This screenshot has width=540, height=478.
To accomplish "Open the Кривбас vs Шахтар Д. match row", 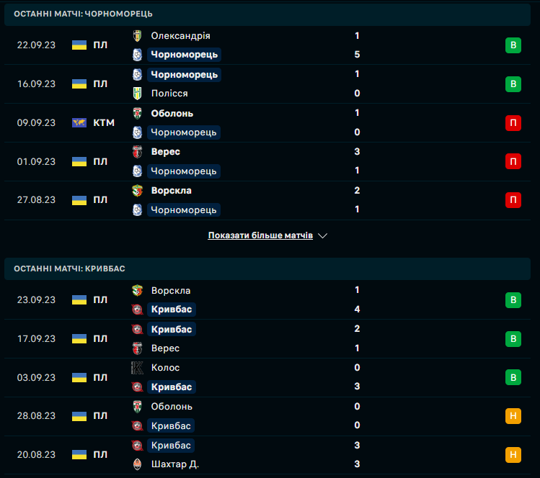I will point(288,455).
